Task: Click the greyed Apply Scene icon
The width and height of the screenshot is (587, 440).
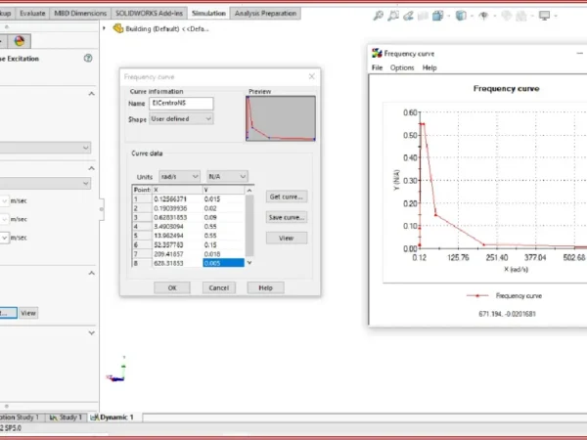Action: coord(521,16)
